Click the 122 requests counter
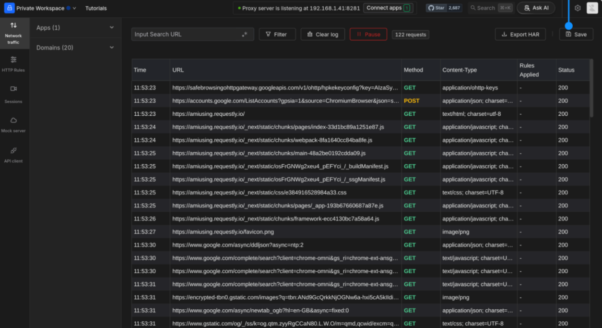 click(x=411, y=35)
